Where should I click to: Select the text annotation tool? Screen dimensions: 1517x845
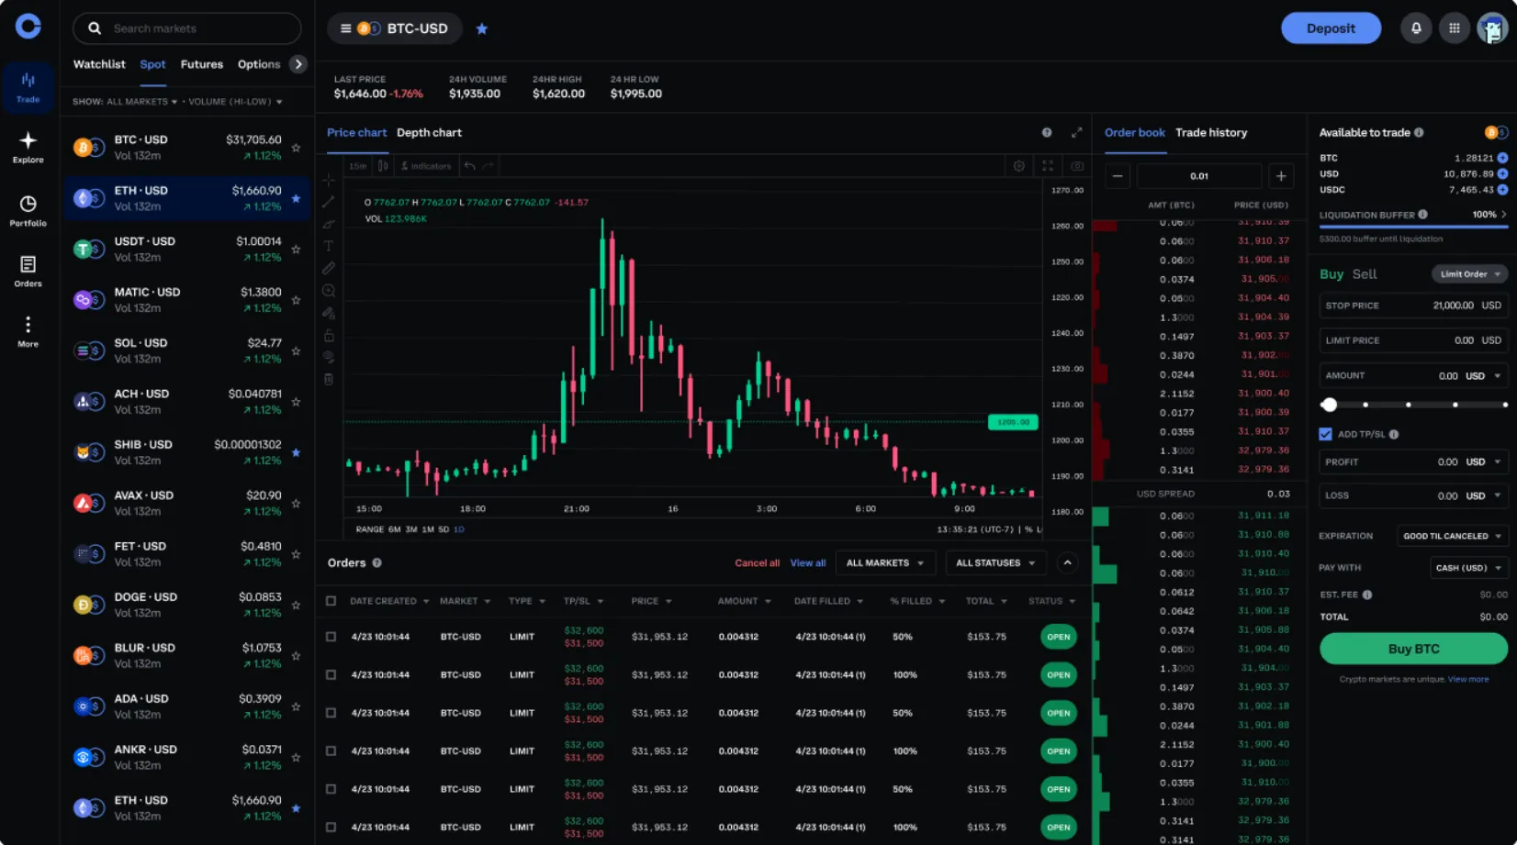point(329,246)
